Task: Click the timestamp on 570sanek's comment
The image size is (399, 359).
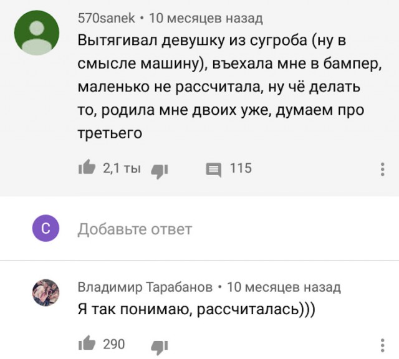Action: click(206, 18)
